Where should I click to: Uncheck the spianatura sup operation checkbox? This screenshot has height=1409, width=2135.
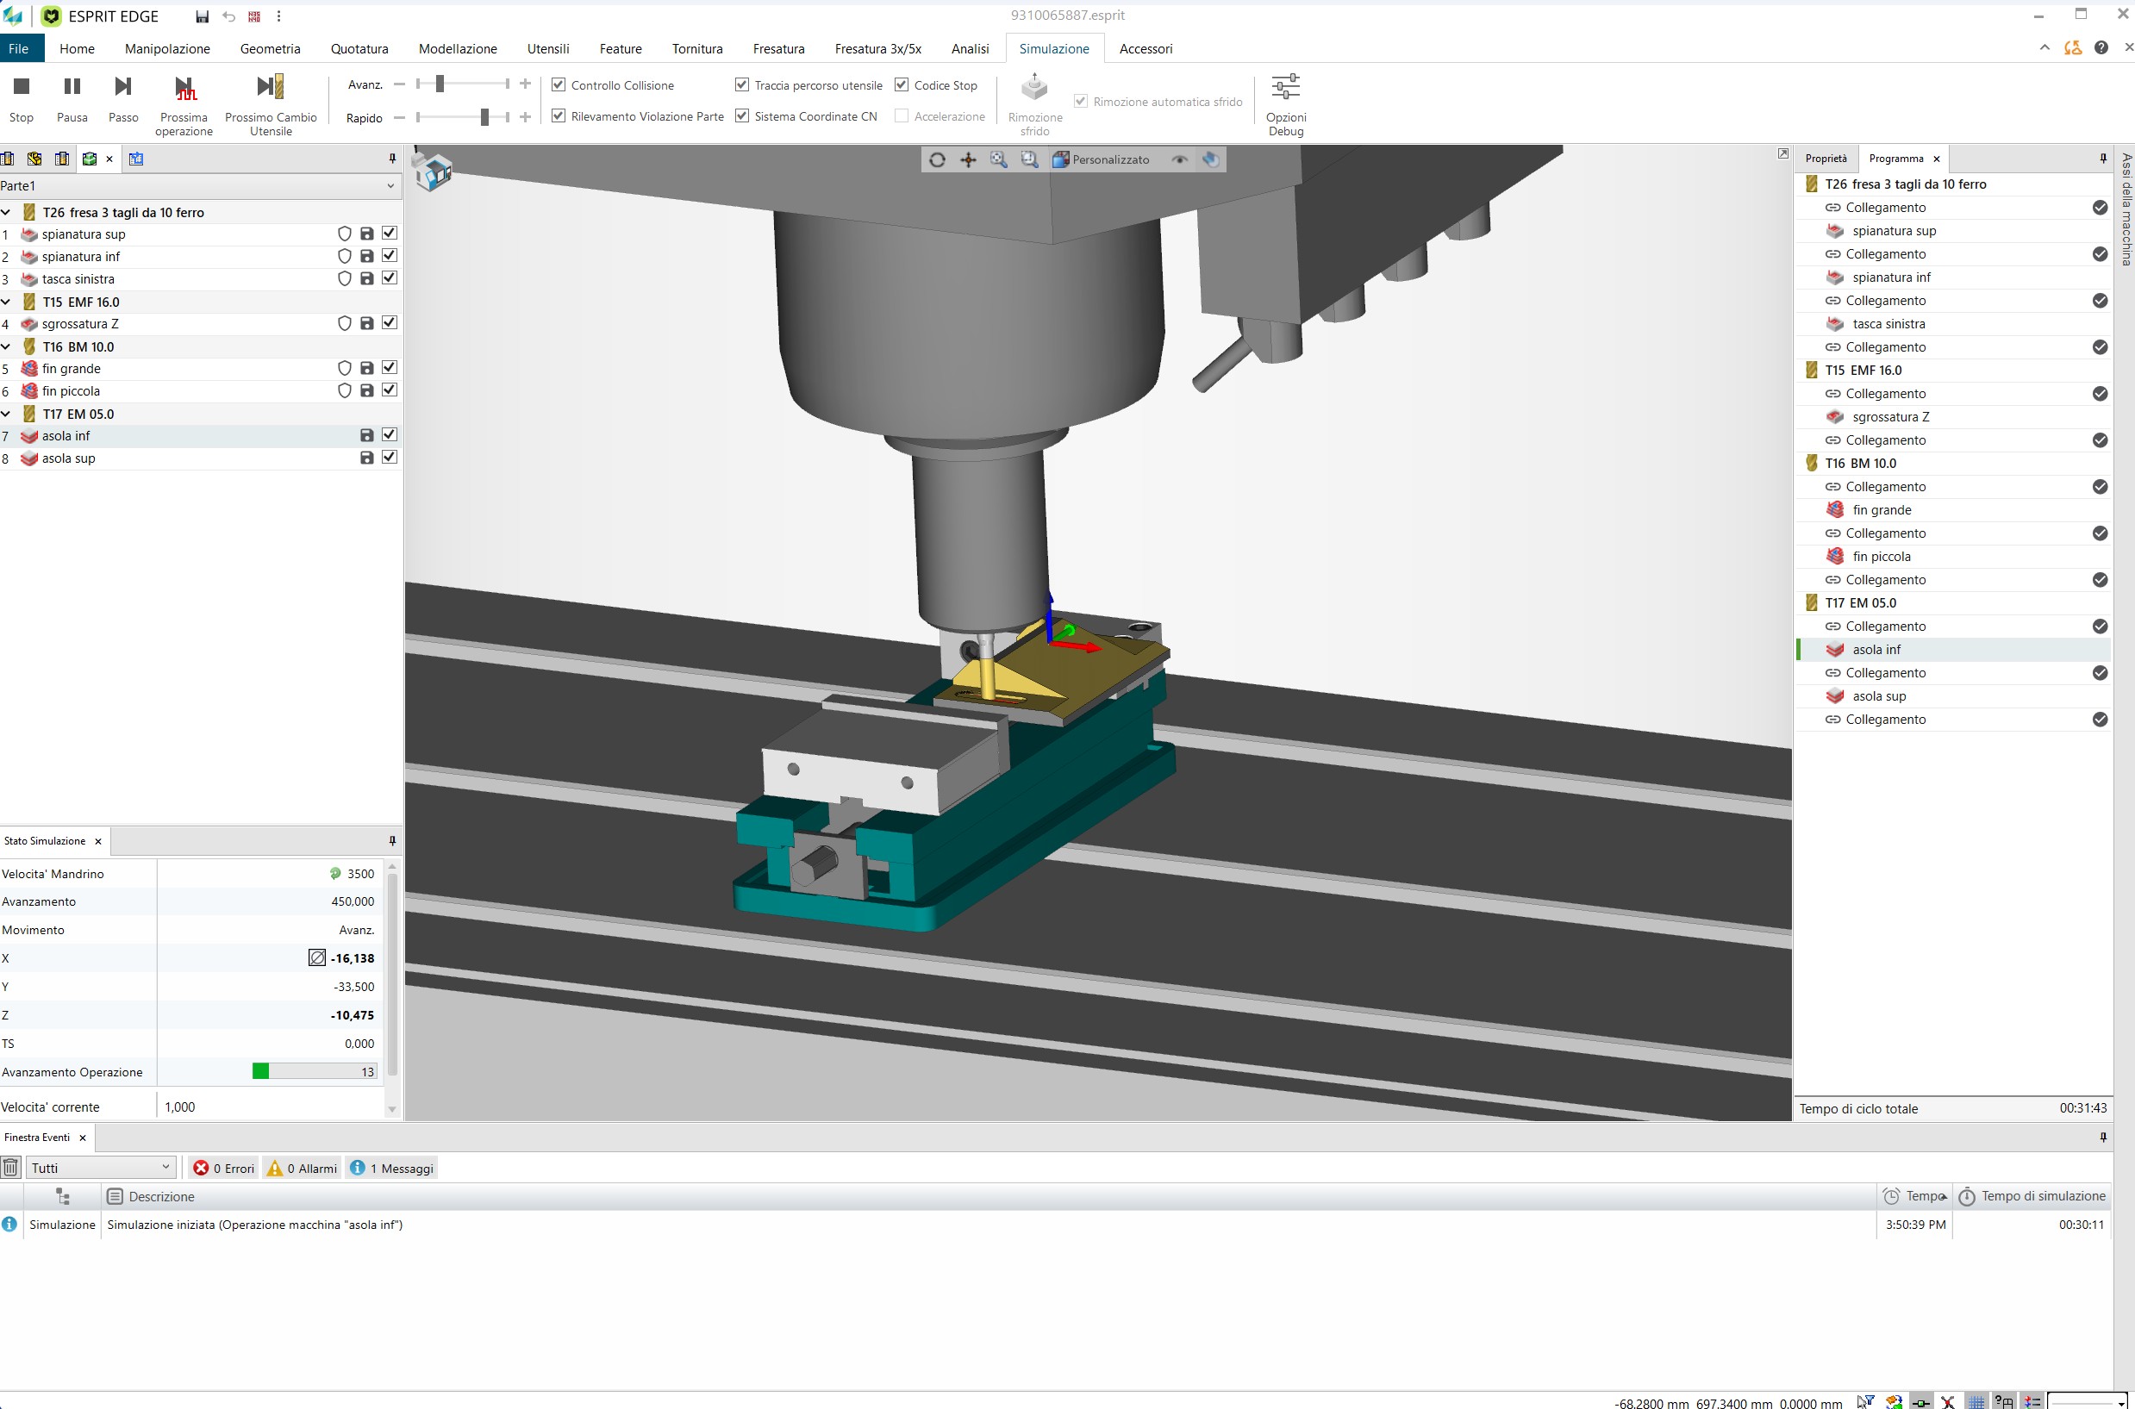click(389, 233)
